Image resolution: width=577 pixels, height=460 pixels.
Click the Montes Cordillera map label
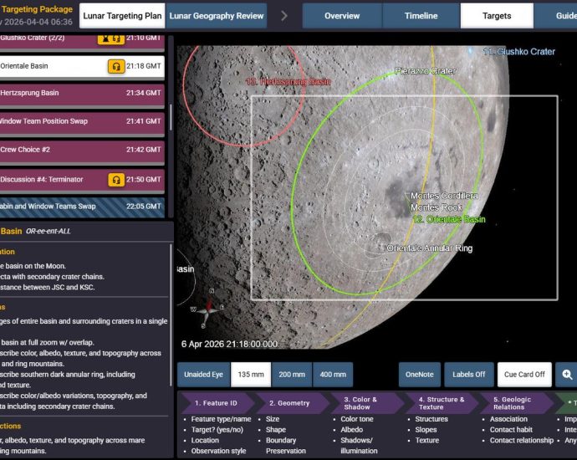[444, 196]
